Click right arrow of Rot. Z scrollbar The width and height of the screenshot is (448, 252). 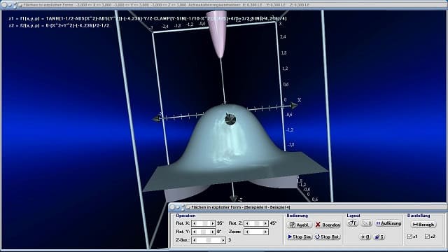265,223
